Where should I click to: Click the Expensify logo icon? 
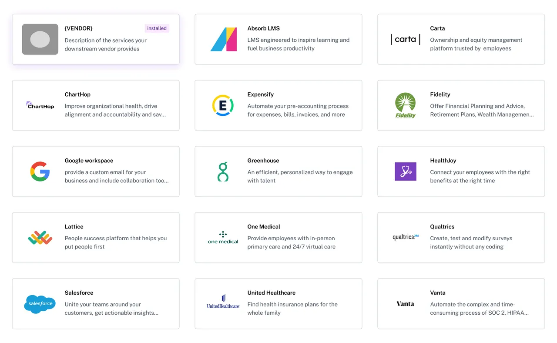coord(223,105)
